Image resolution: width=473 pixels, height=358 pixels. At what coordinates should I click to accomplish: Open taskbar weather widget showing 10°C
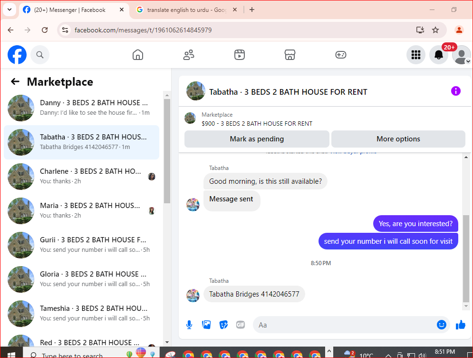click(359, 354)
